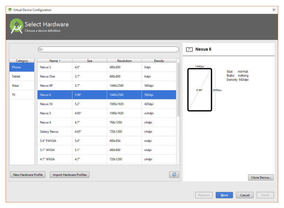The width and height of the screenshot is (284, 208).
Task: Click Import Hardware Profiles button
Action: click(70, 175)
